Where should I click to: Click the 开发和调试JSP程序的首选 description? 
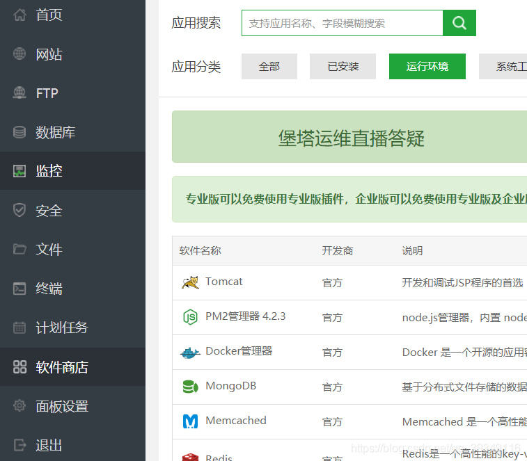pyautogui.click(x=462, y=283)
